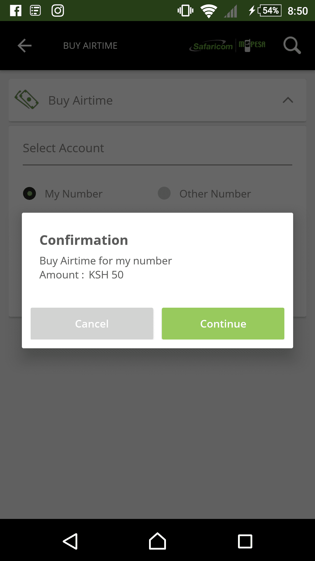Open recent apps square button
Image resolution: width=315 pixels, height=561 pixels.
(x=245, y=541)
